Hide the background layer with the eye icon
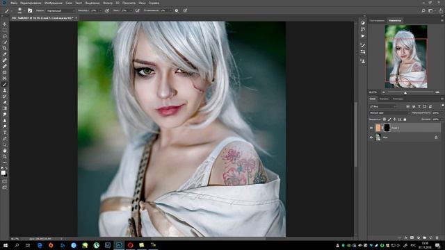Image resolution: width=445 pixels, height=250 pixels. point(371,137)
